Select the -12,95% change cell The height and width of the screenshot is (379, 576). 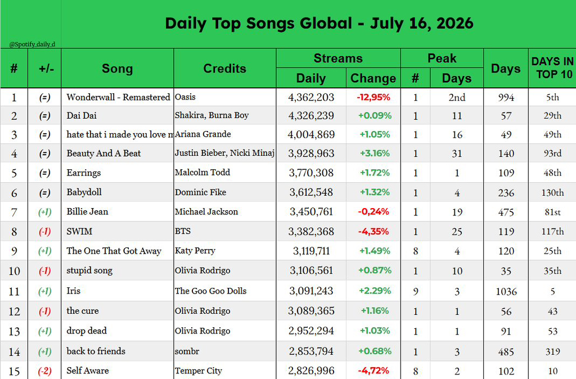coord(373,97)
